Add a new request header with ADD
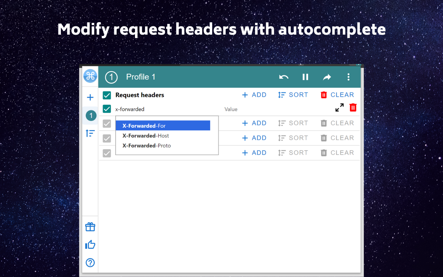This screenshot has height=277, width=443. 254,95
